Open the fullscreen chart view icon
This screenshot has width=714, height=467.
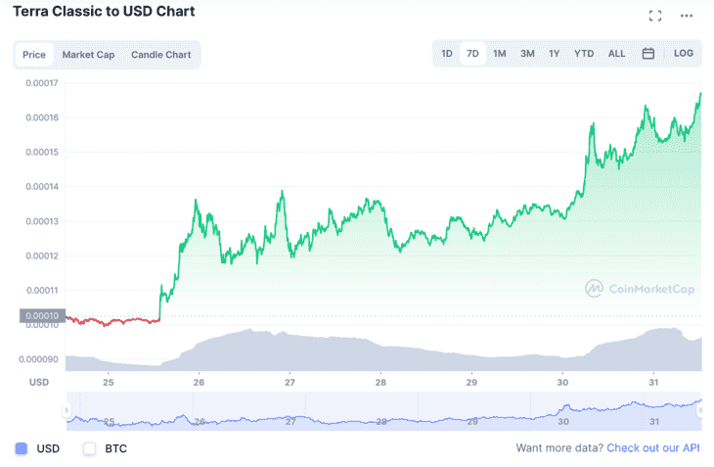(x=654, y=16)
